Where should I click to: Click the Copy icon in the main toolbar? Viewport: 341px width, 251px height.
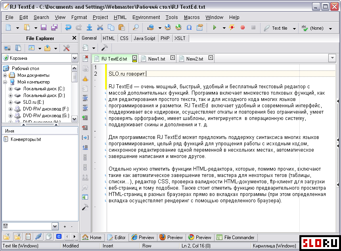pos(111,28)
